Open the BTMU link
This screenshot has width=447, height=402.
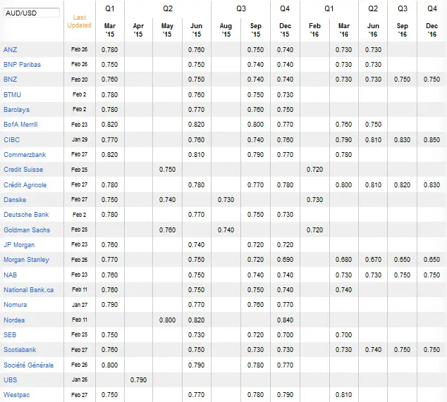pos(12,94)
